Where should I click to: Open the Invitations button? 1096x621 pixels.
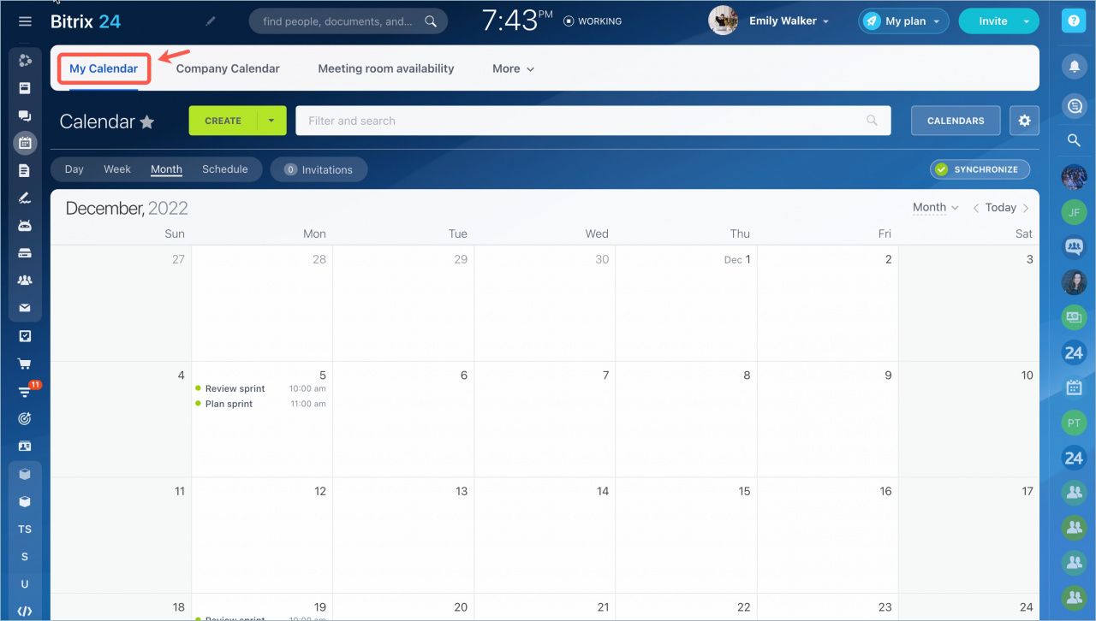(319, 169)
